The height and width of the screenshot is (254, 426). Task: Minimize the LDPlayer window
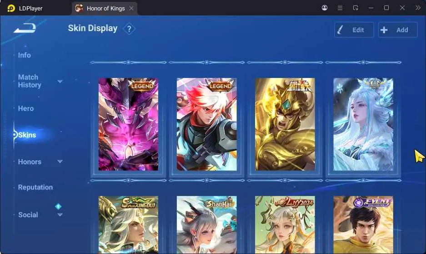pyautogui.click(x=371, y=8)
